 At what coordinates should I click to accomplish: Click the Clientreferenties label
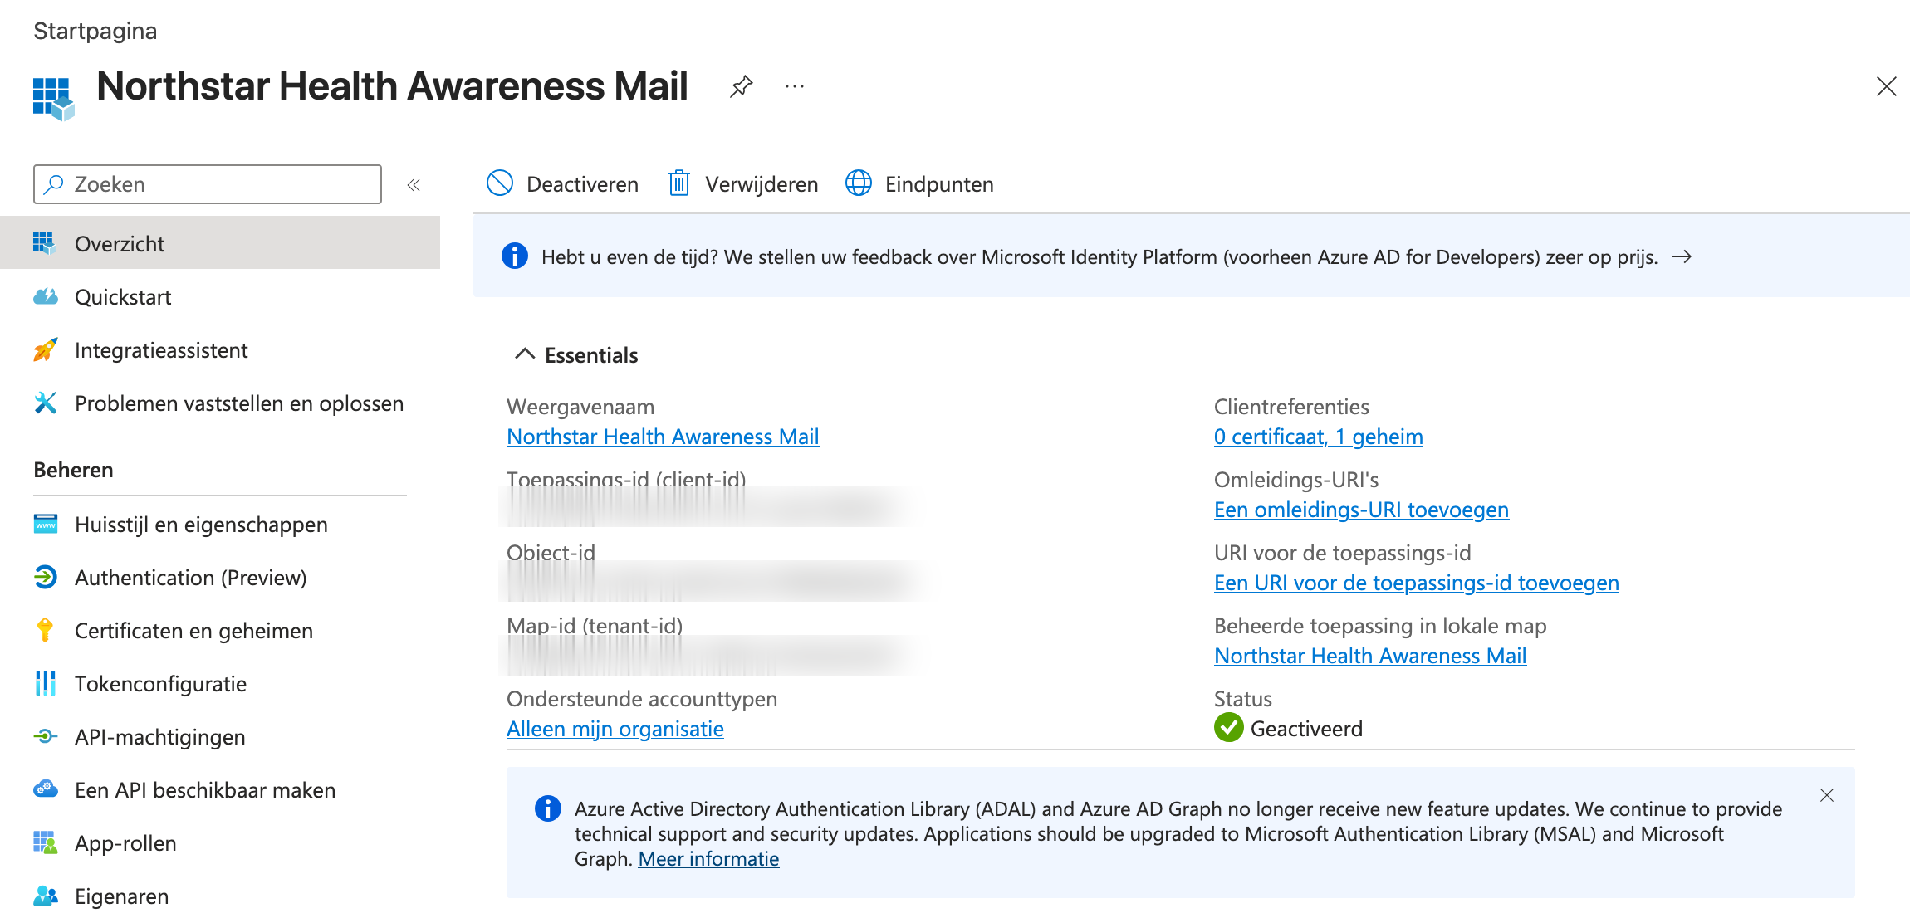point(1291,407)
